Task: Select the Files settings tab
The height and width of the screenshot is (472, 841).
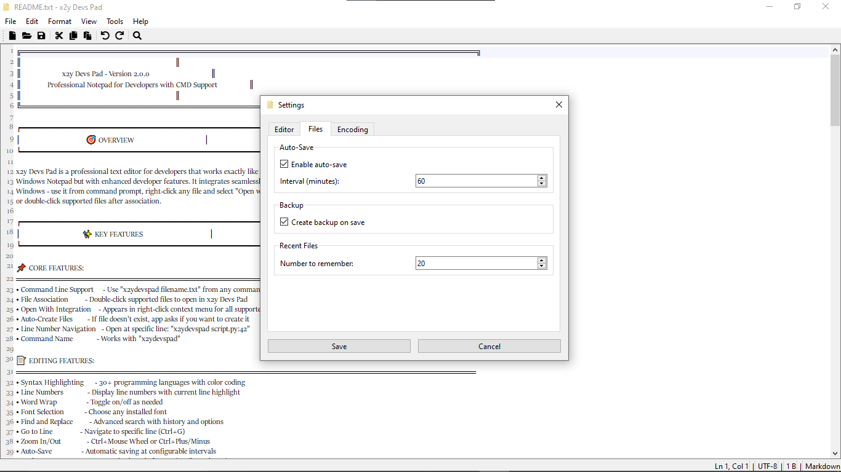Action: (316, 128)
